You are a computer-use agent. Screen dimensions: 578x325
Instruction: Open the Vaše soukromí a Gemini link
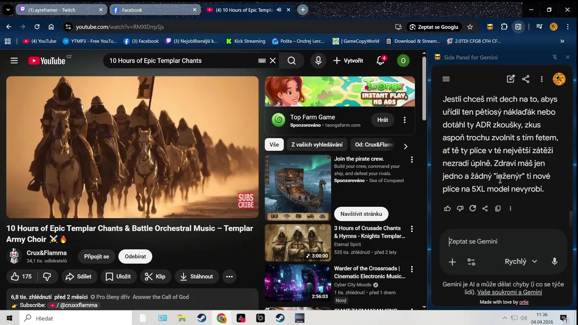pyautogui.click(x=509, y=292)
